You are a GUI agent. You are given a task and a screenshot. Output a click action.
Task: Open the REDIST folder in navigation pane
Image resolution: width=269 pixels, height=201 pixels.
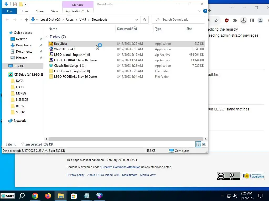click(21, 106)
